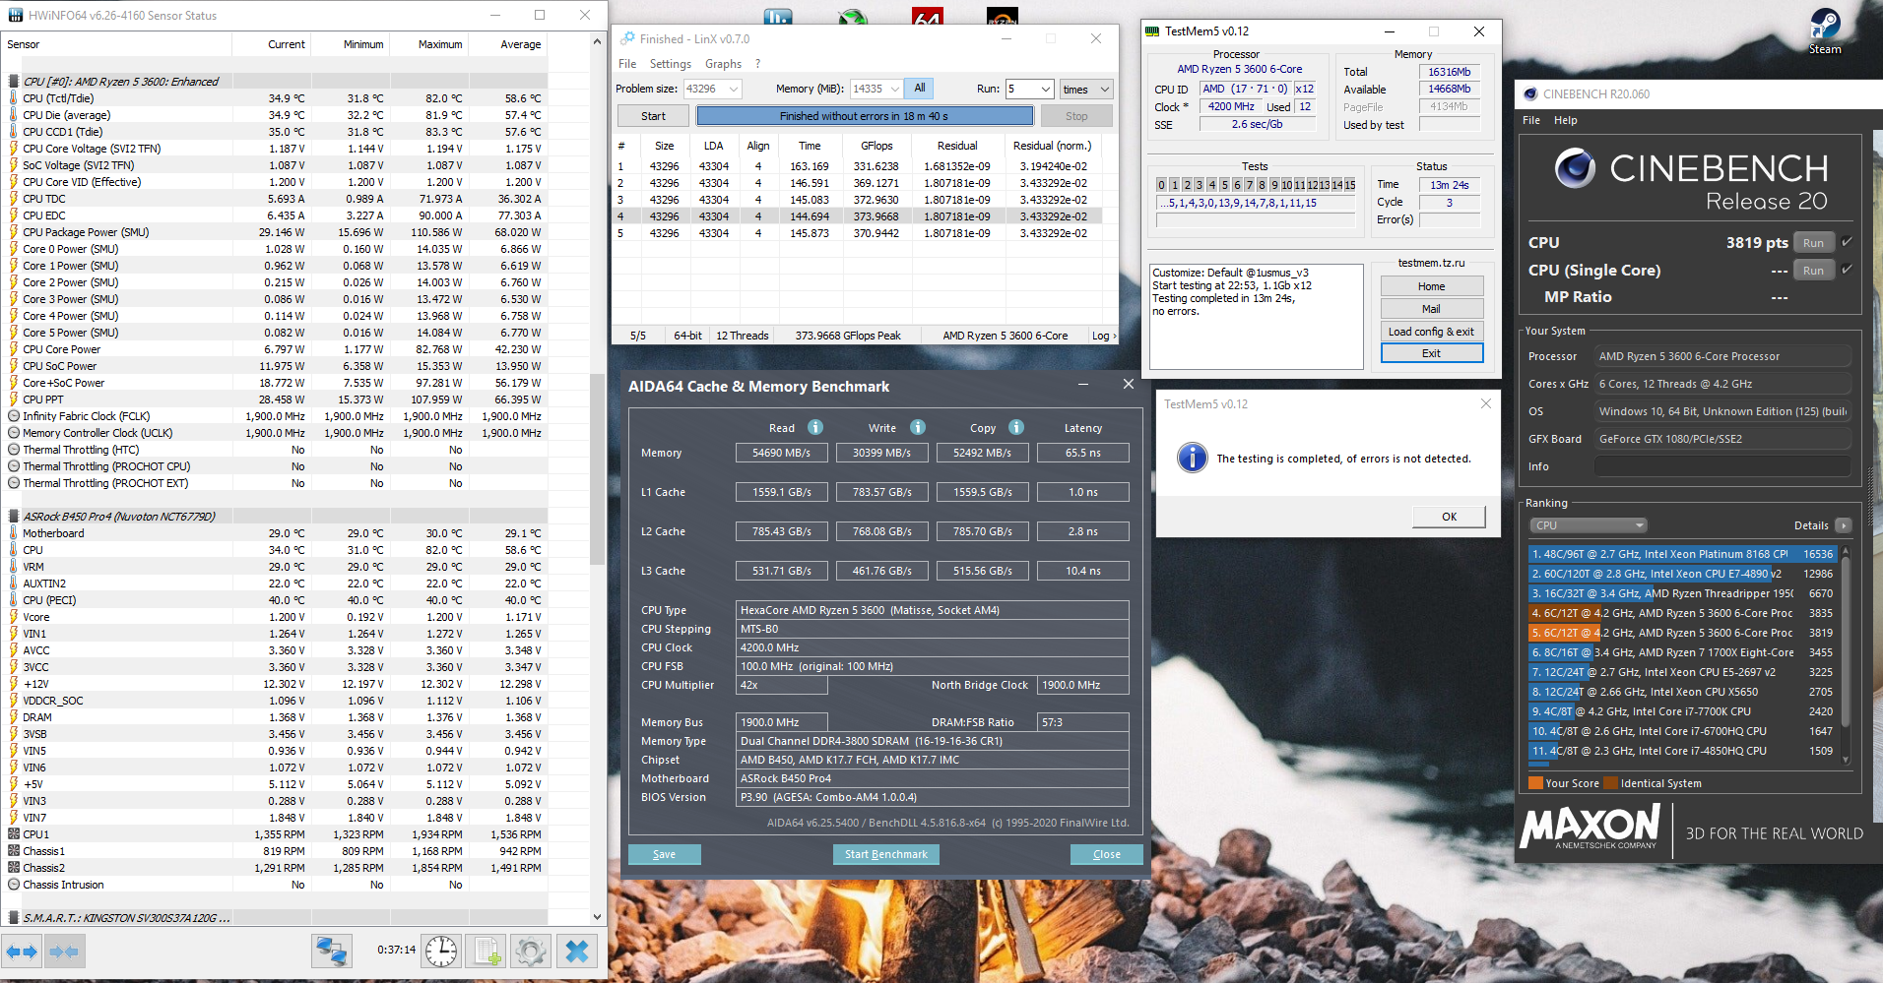Select HWiNFO Infinity Fabric Clock (FCLK) row
Screen dimensions: 1883x983
(275, 416)
